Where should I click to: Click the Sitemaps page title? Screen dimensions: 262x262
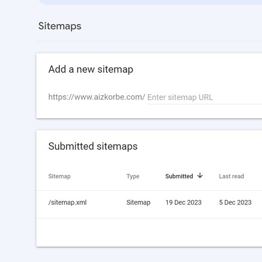[60, 26]
